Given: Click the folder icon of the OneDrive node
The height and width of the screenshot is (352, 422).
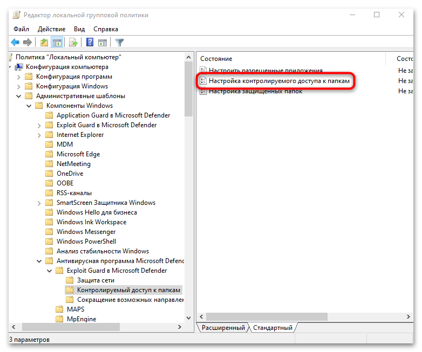Looking at the screenshot, I should point(49,174).
